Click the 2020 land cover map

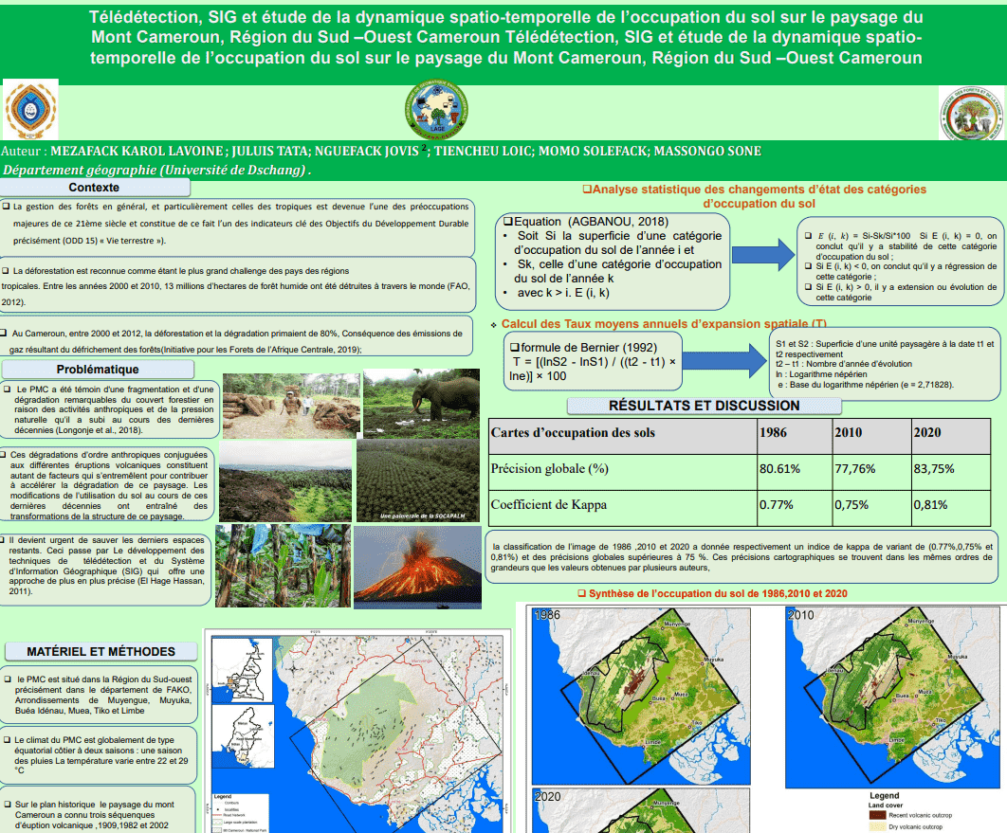[641, 810]
